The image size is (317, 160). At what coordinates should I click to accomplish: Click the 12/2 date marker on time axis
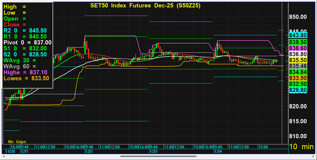89,151
